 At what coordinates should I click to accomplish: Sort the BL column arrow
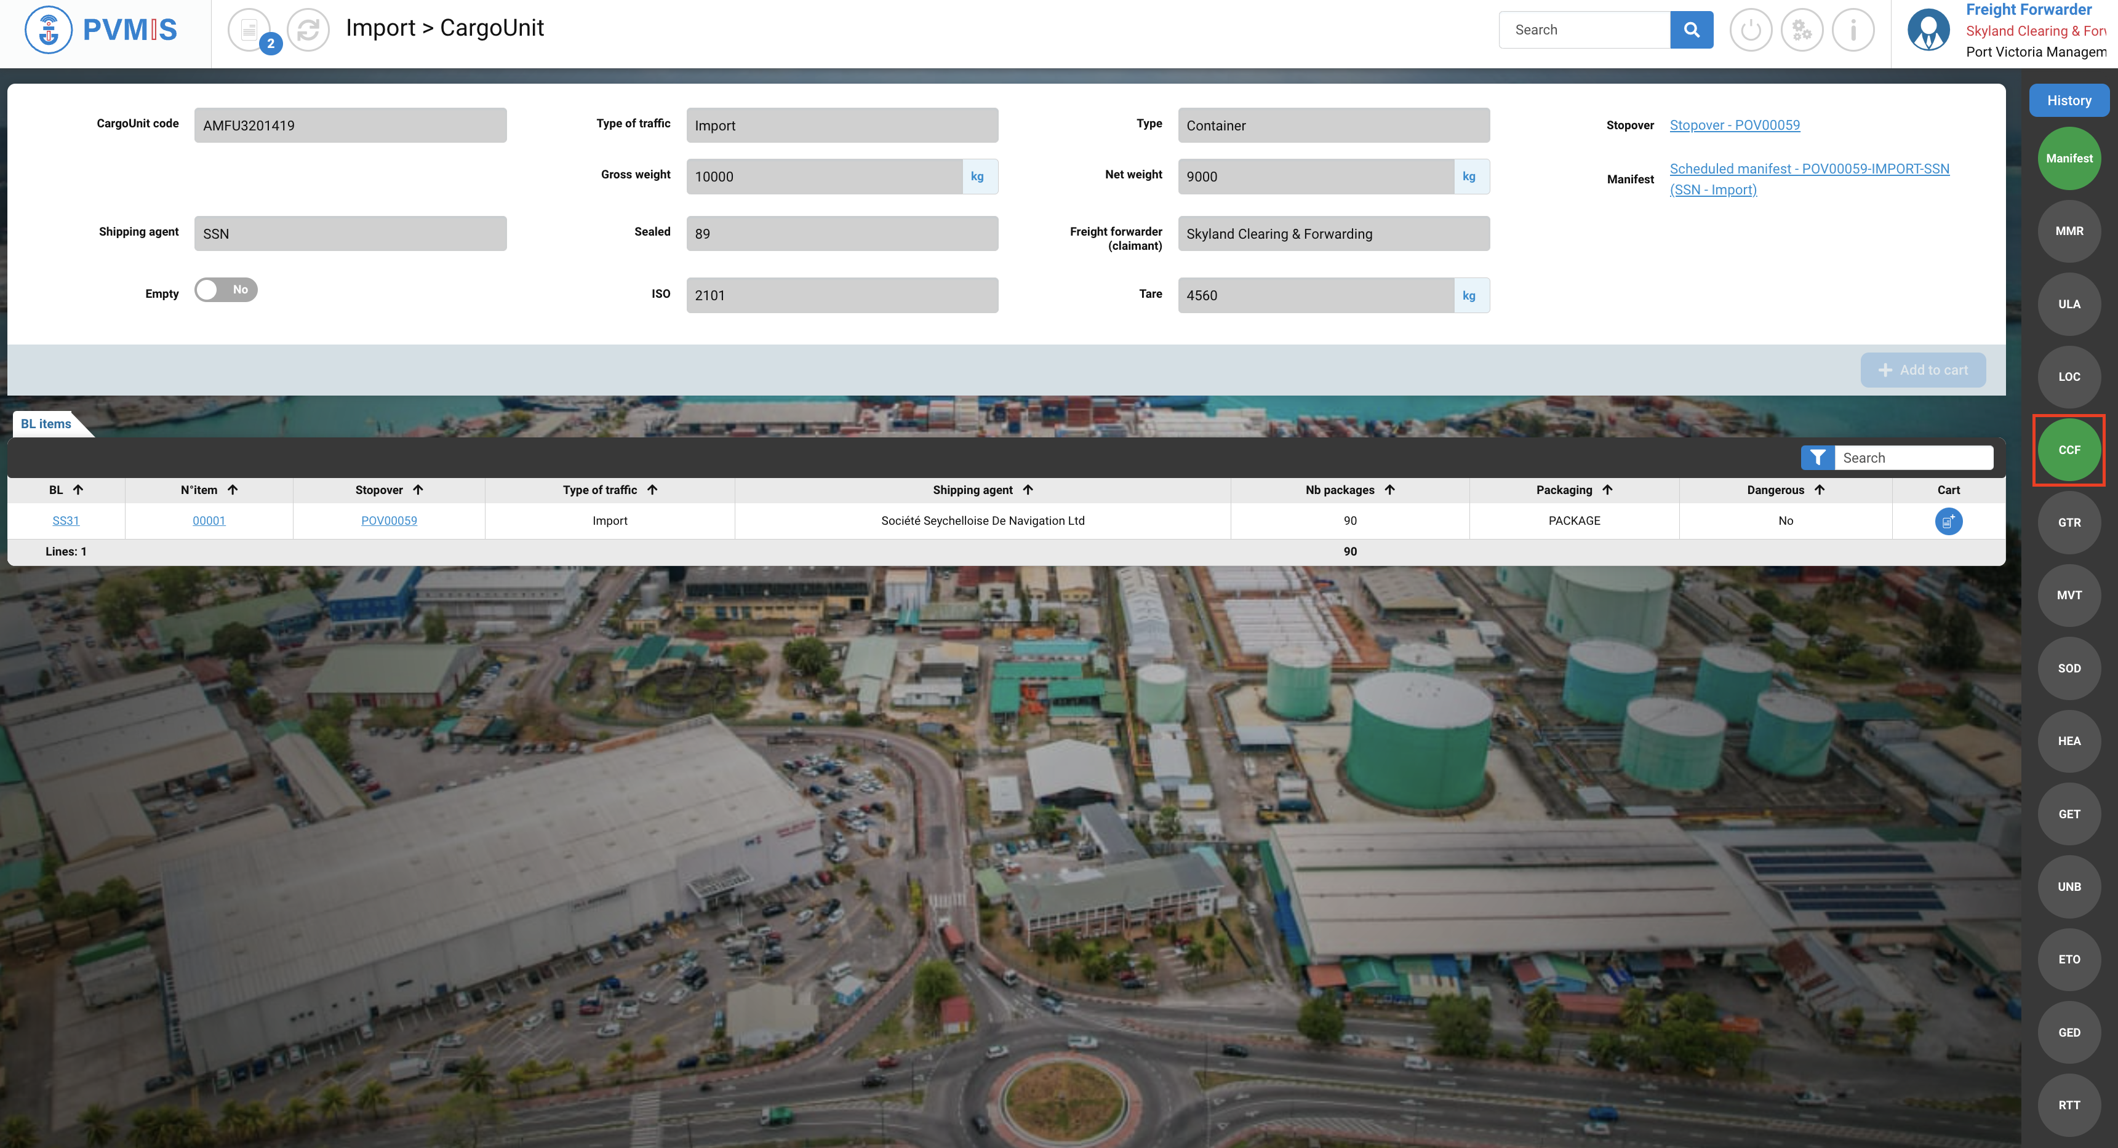(x=78, y=490)
